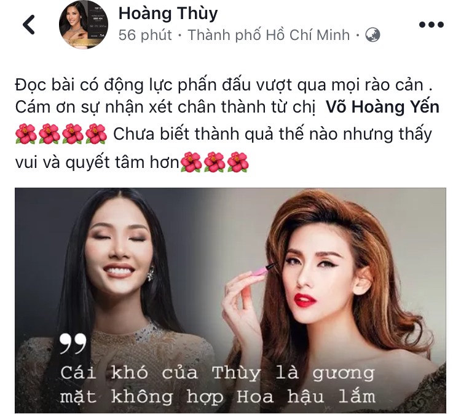Tap the first hibiscus emoji before 'Chưa biết'
This screenshot has height=414, width=461.
click(26, 134)
